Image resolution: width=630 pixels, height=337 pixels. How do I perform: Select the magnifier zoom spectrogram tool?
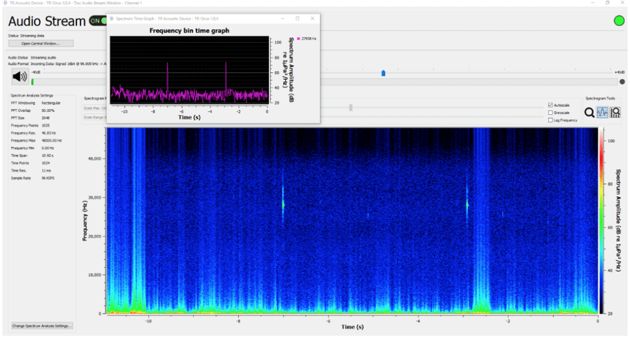tap(589, 112)
